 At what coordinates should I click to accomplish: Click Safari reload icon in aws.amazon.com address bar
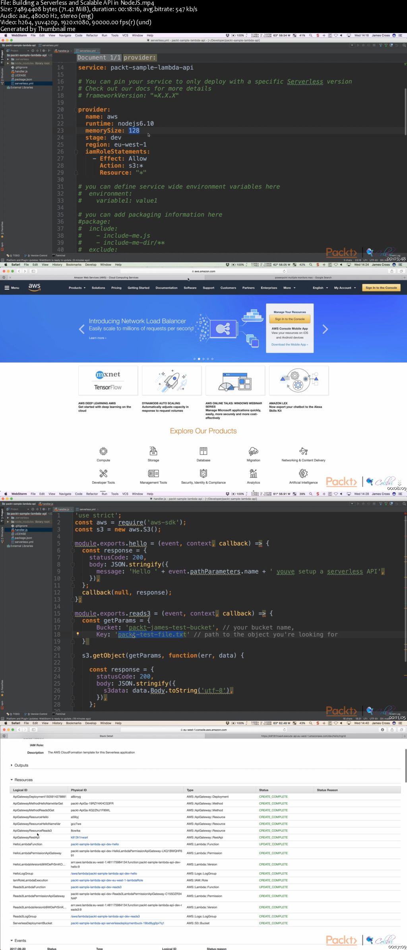284,271
